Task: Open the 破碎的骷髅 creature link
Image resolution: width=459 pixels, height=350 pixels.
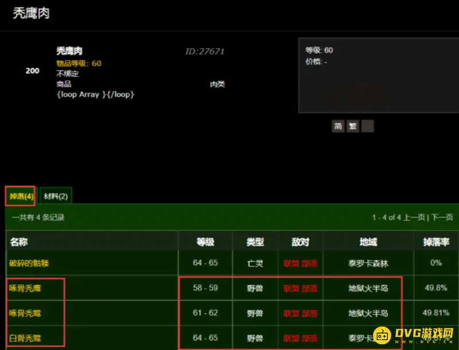Action: (29, 263)
